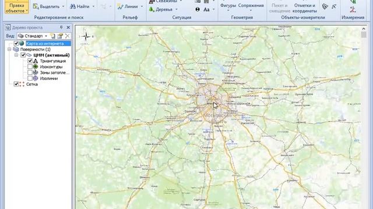
Task: Toggle the Карта из интернета checkbox
Action: 16,44
